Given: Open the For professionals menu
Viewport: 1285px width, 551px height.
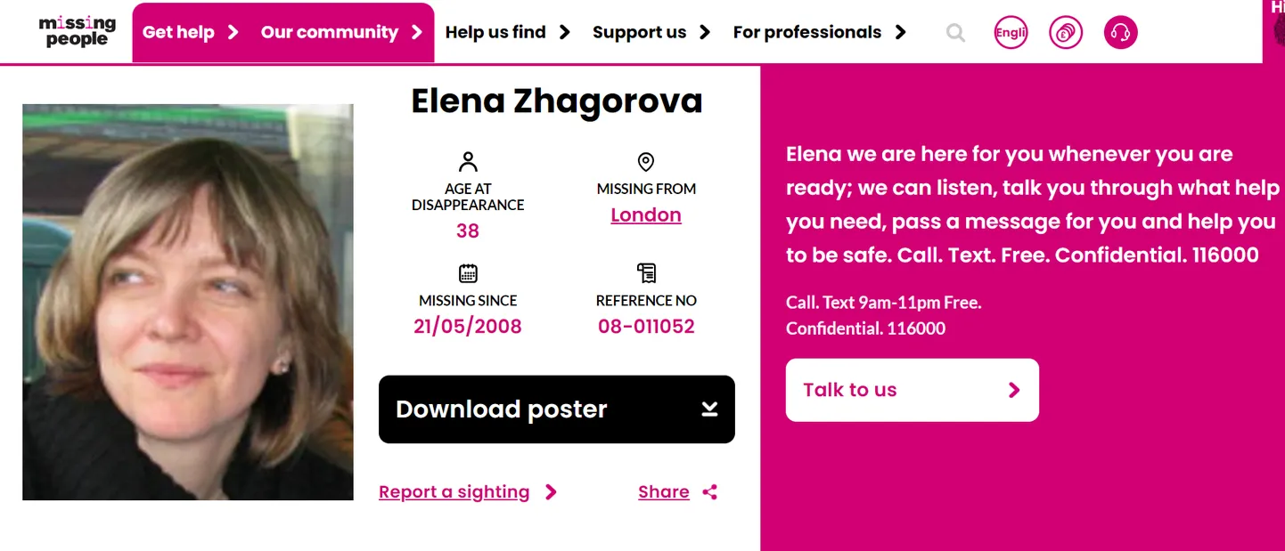Looking at the screenshot, I should [807, 33].
